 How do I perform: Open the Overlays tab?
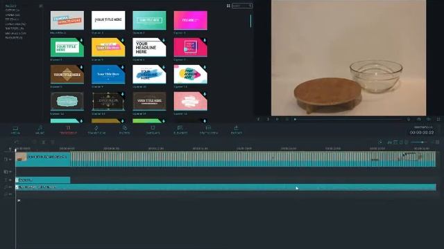click(x=153, y=130)
